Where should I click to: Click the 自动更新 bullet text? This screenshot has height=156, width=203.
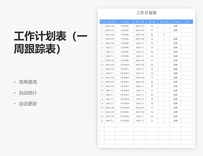coord(28,104)
